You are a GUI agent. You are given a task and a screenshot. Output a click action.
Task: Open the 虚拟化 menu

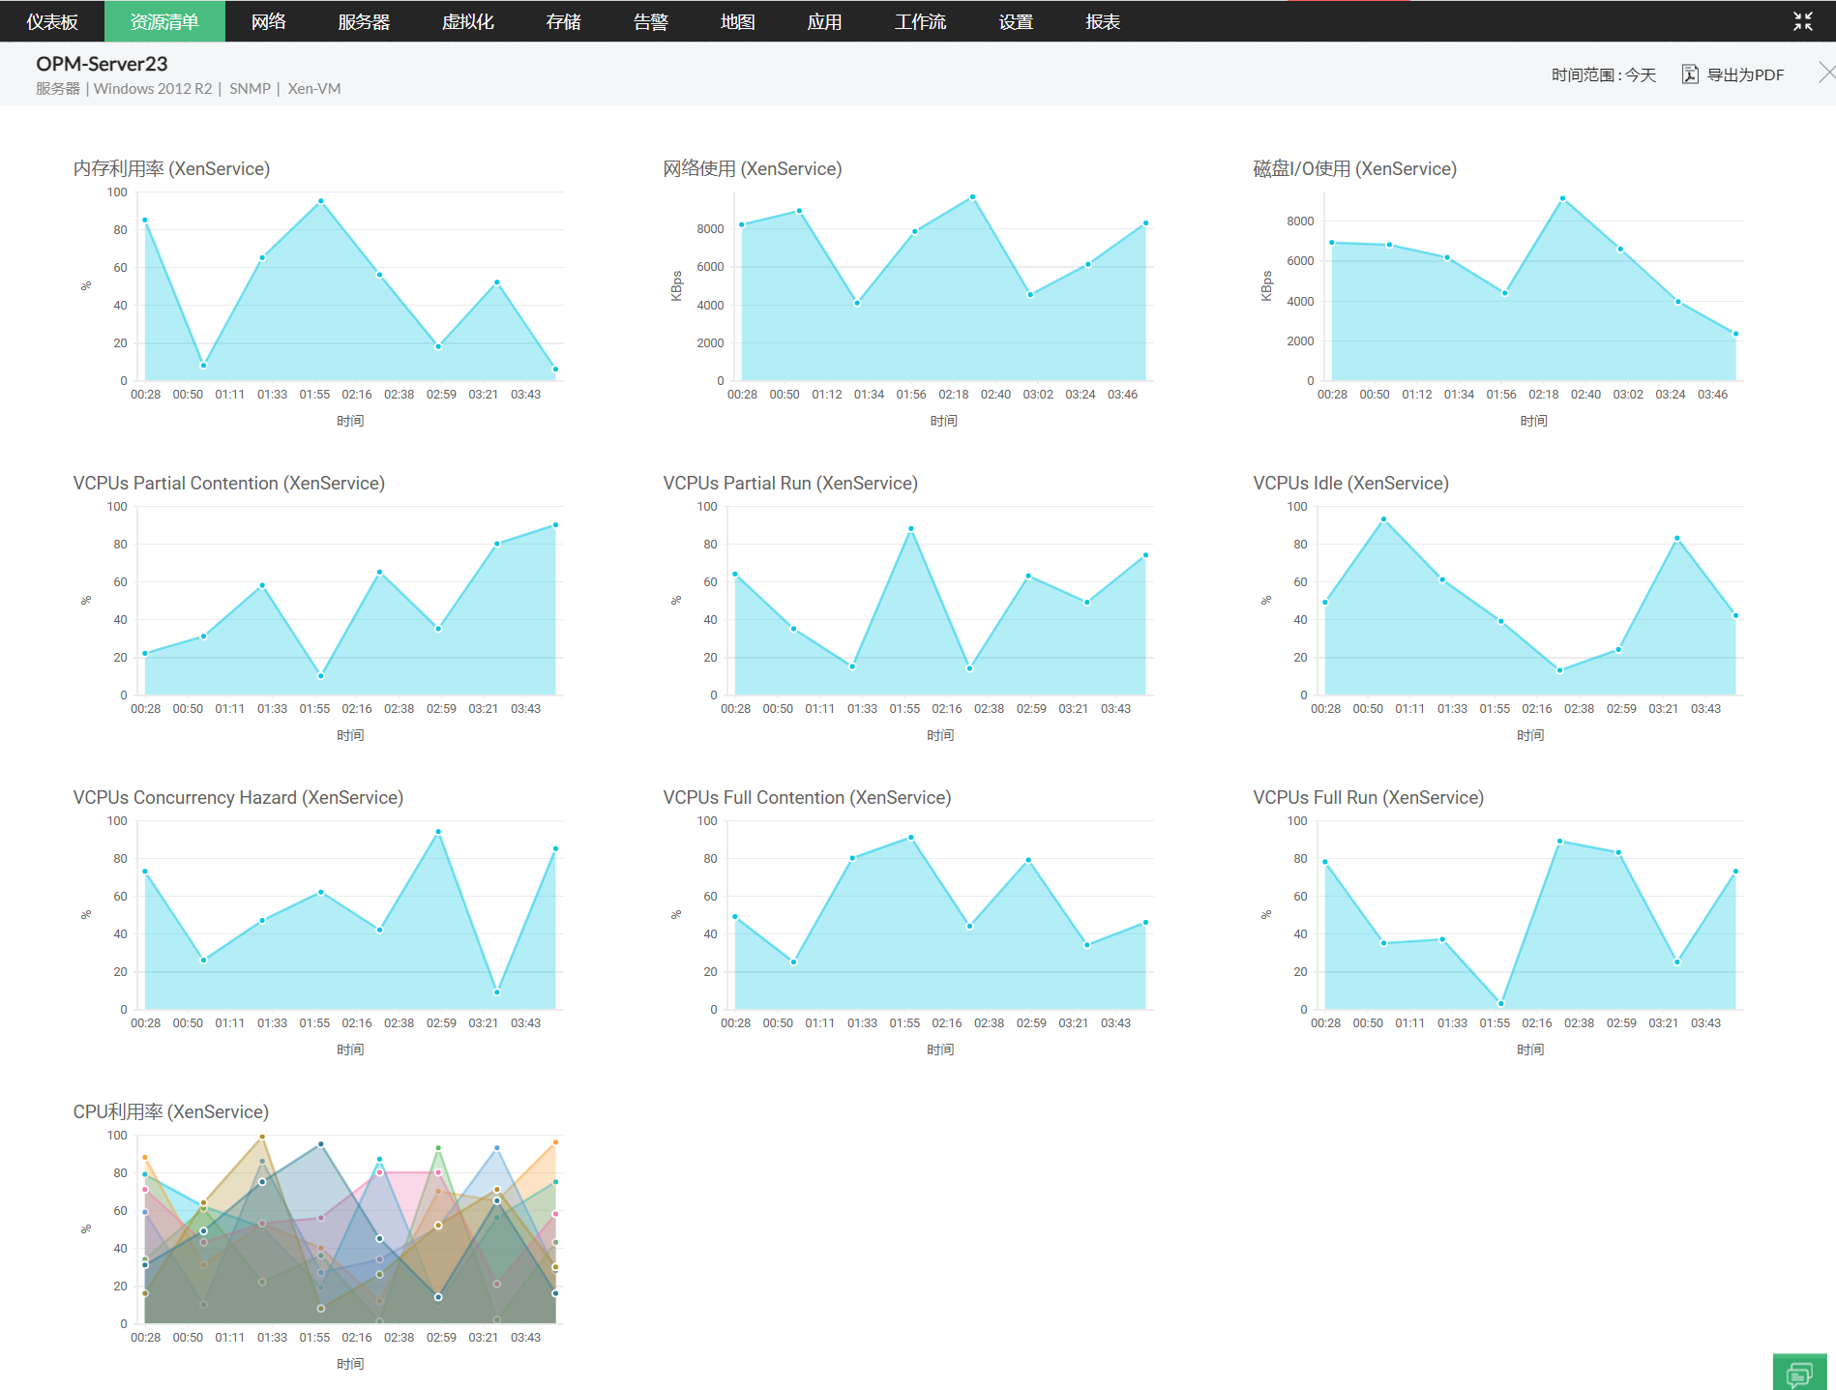pos(468,21)
